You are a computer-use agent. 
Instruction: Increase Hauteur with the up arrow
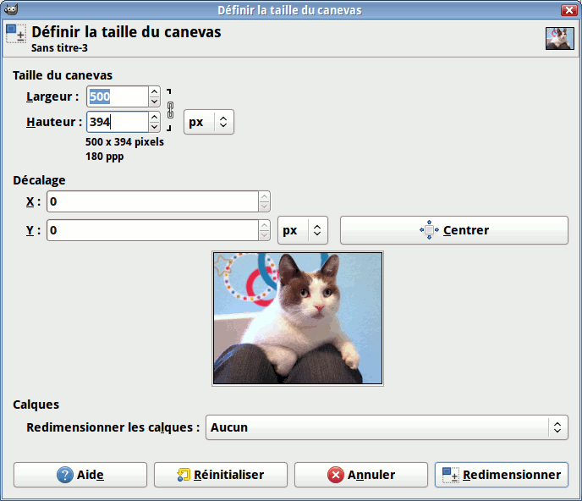[x=154, y=117]
